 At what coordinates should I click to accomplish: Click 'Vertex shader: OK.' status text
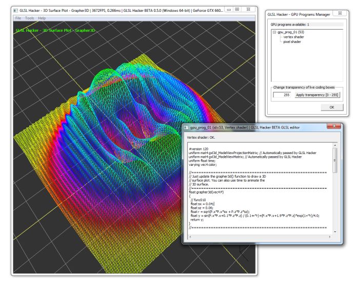201,138
